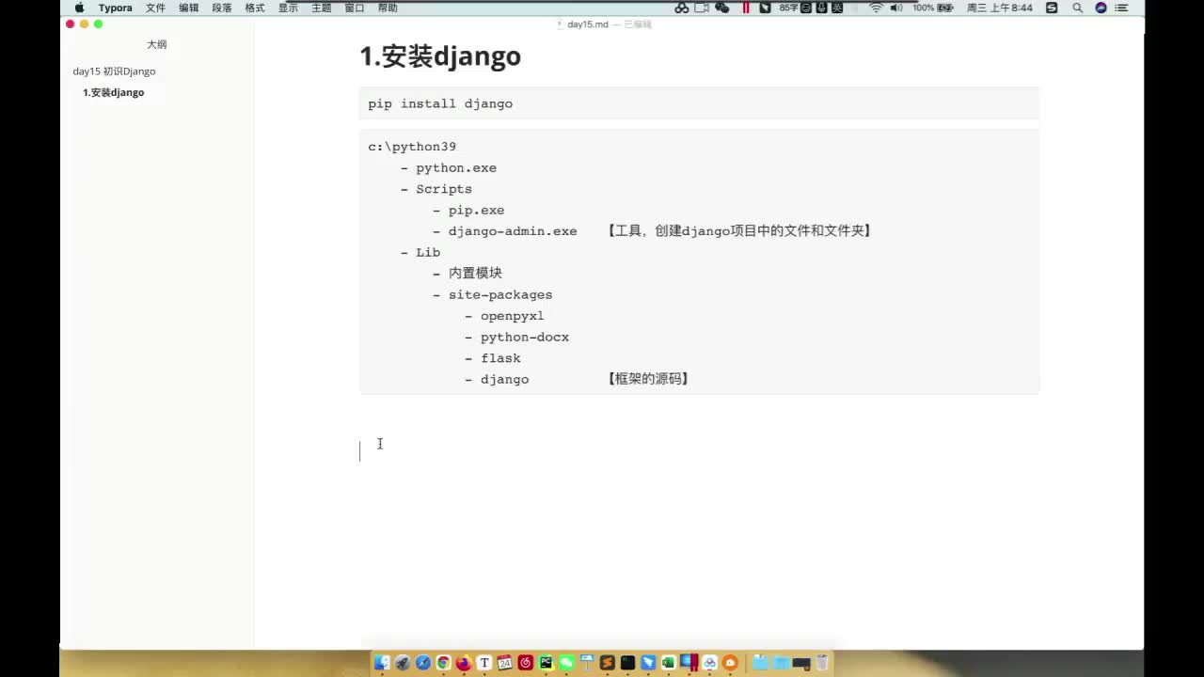This screenshot has height=677, width=1204.
Task: Activate Siri from the menu bar
Action: pyautogui.click(x=1101, y=8)
